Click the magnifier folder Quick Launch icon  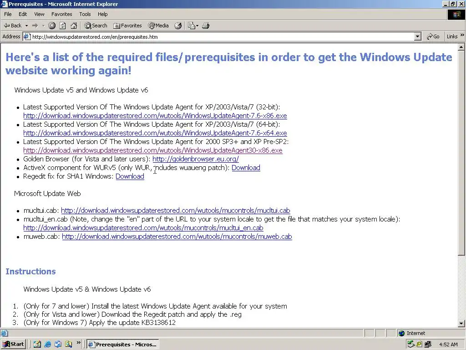click(x=68, y=345)
